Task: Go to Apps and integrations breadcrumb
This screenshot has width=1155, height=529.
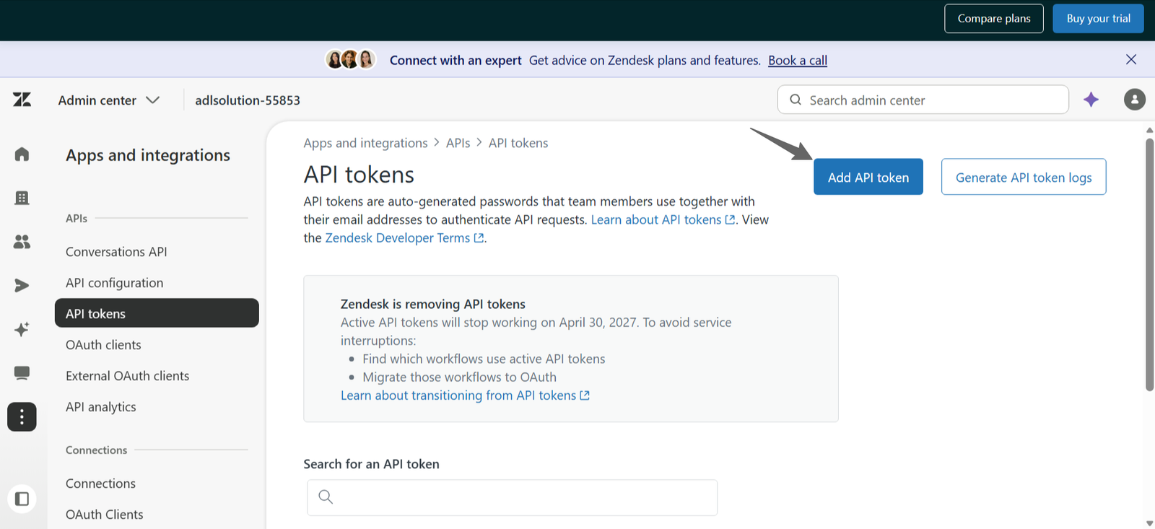Action: pyautogui.click(x=365, y=143)
